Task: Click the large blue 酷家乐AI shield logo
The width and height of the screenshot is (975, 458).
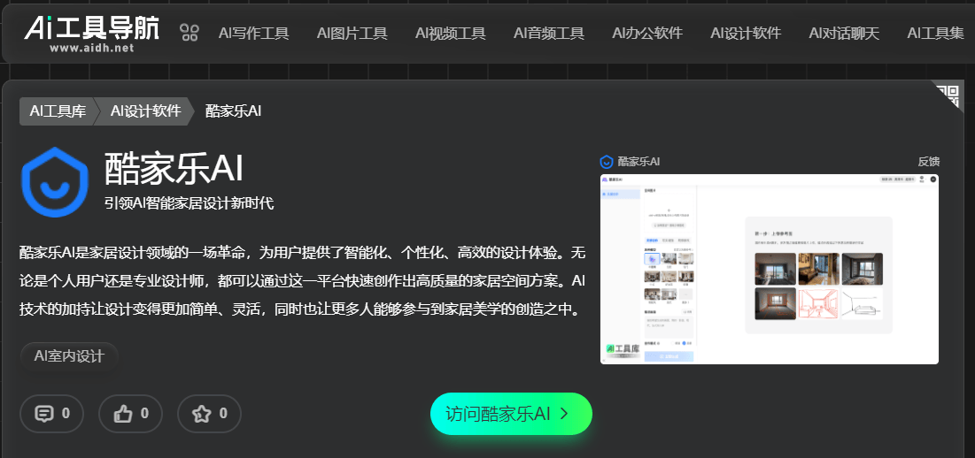Action: pyautogui.click(x=55, y=184)
